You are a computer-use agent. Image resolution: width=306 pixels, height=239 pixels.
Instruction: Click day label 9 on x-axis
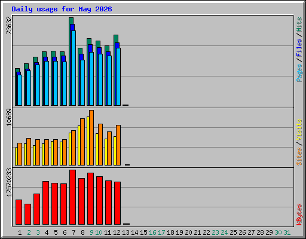(x=91, y=232)
